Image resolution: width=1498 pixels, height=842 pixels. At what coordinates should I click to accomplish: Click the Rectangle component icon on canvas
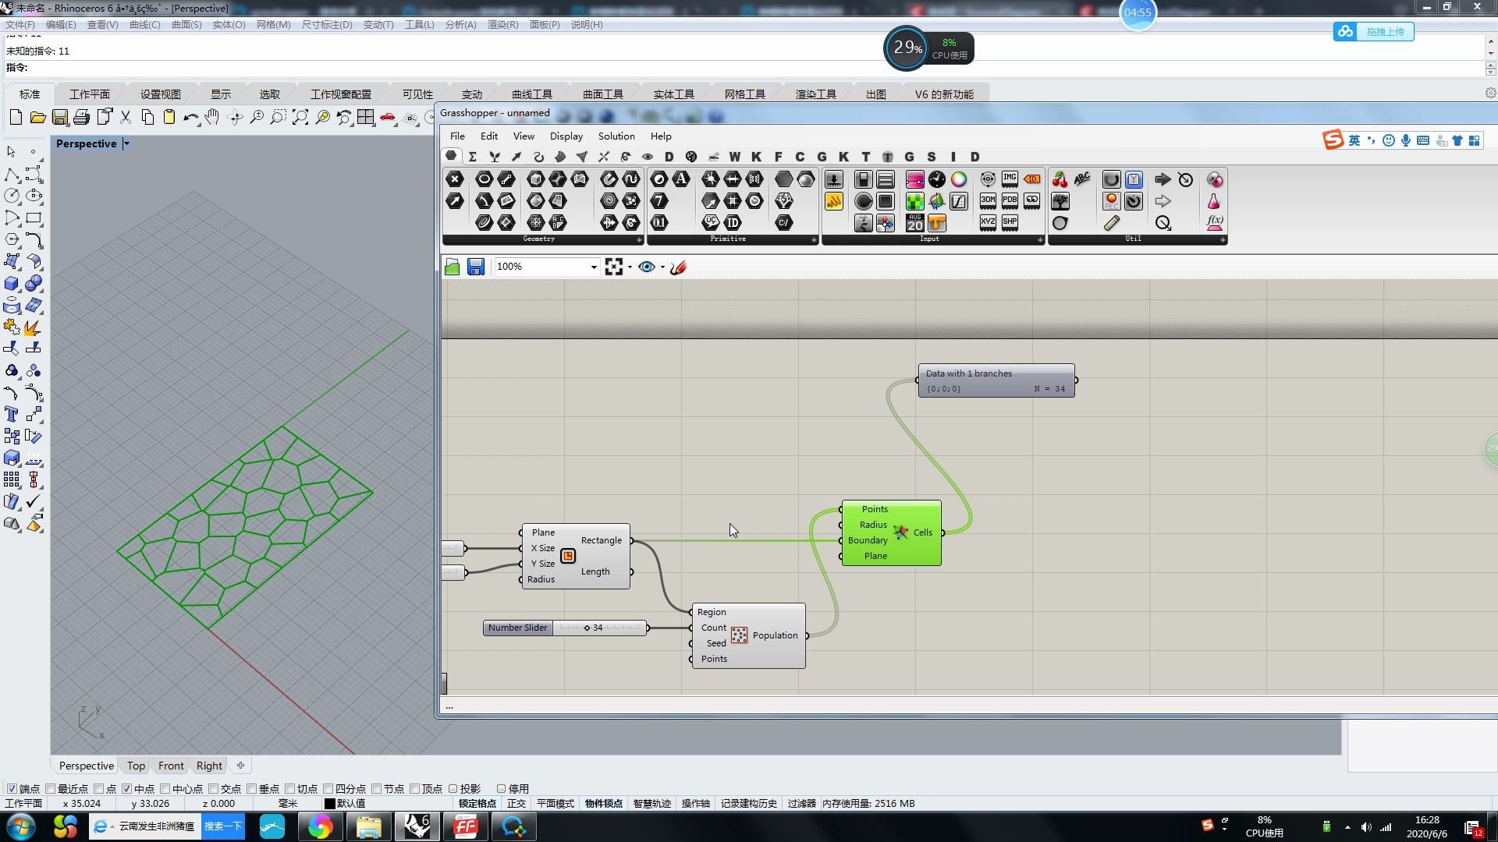click(x=567, y=556)
